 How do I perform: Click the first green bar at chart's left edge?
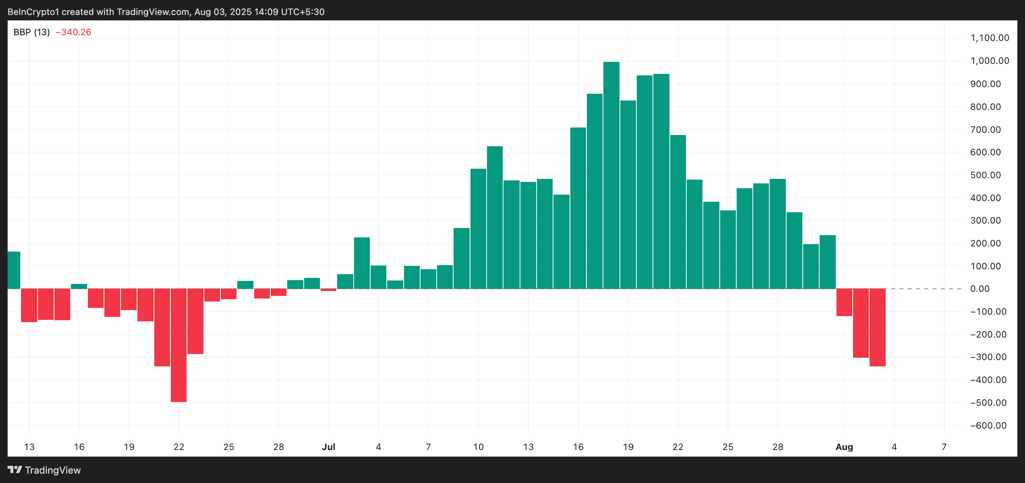coord(14,270)
